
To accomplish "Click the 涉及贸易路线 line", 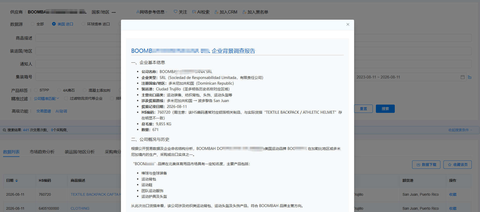I will [x=185, y=101].
